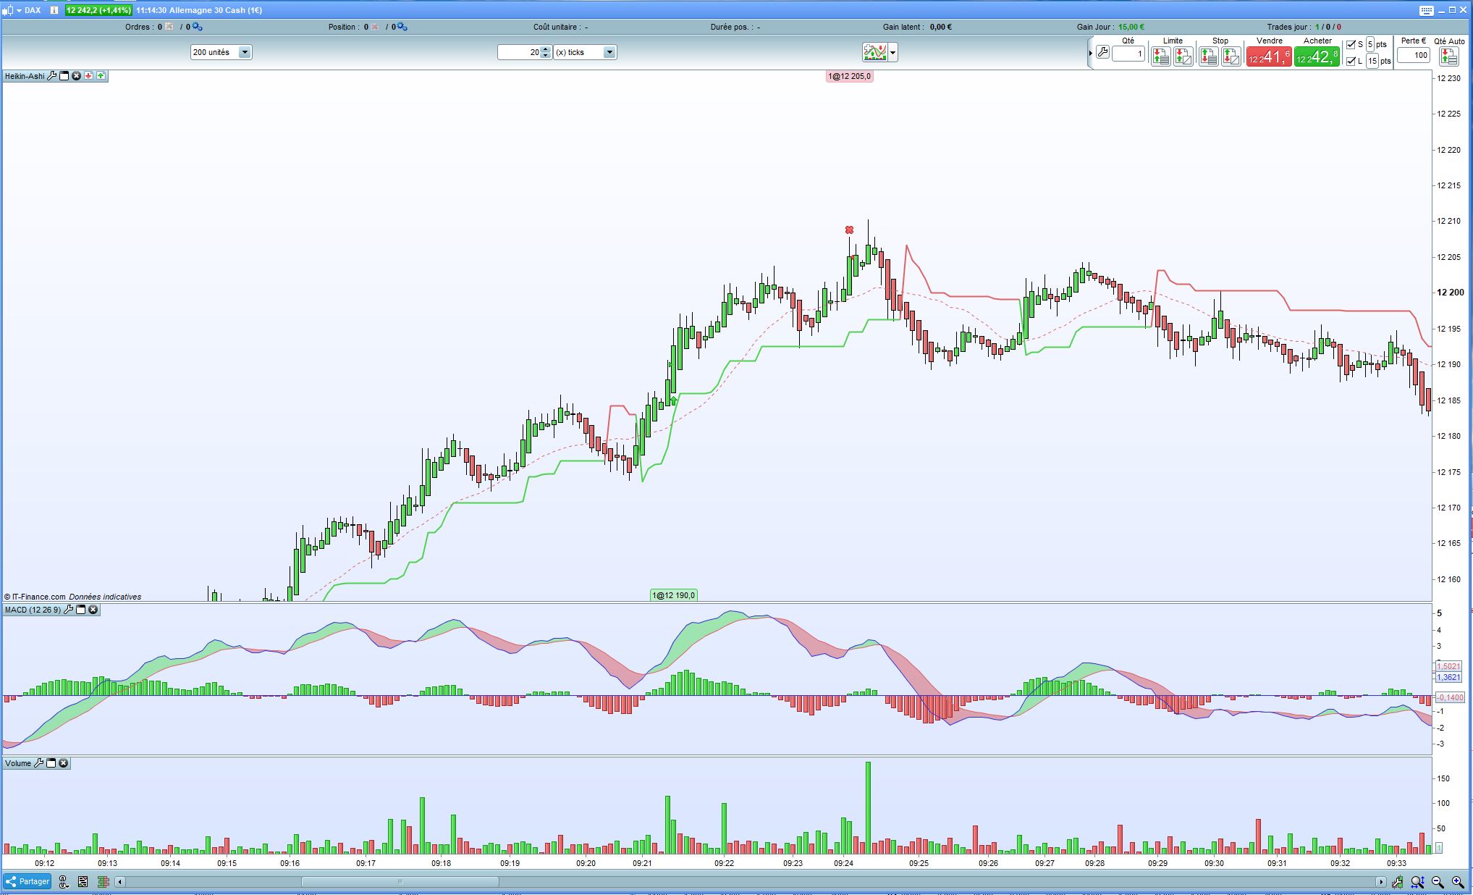This screenshot has height=895, width=1473.
Task: Toggle the S stop-loss checkbox
Action: (x=1351, y=45)
